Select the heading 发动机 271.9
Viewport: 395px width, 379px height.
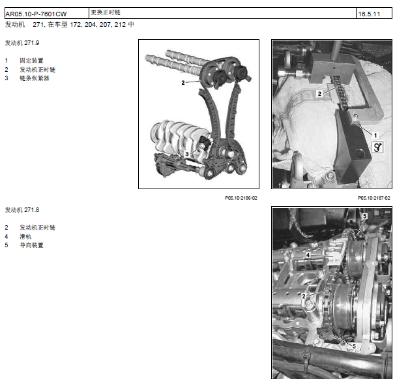pos(22,43)
